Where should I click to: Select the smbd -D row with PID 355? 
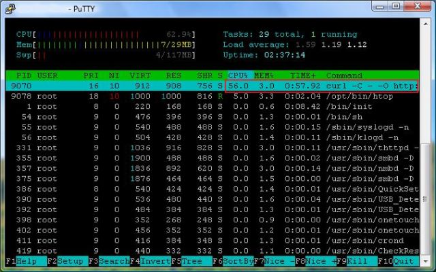(x=212, y=158)
